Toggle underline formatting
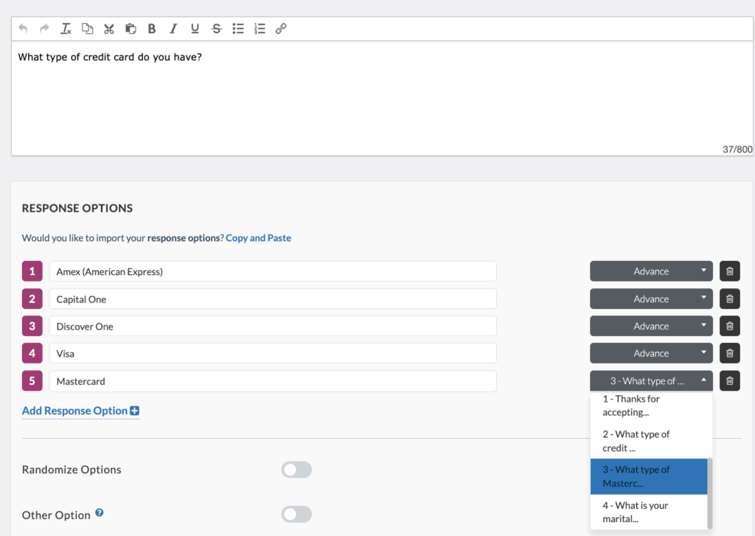755x536 pixels. 194,28
